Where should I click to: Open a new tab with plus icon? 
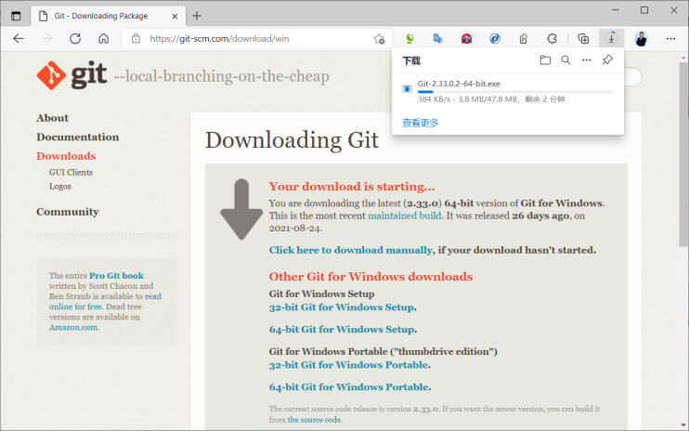pos(197,17)
